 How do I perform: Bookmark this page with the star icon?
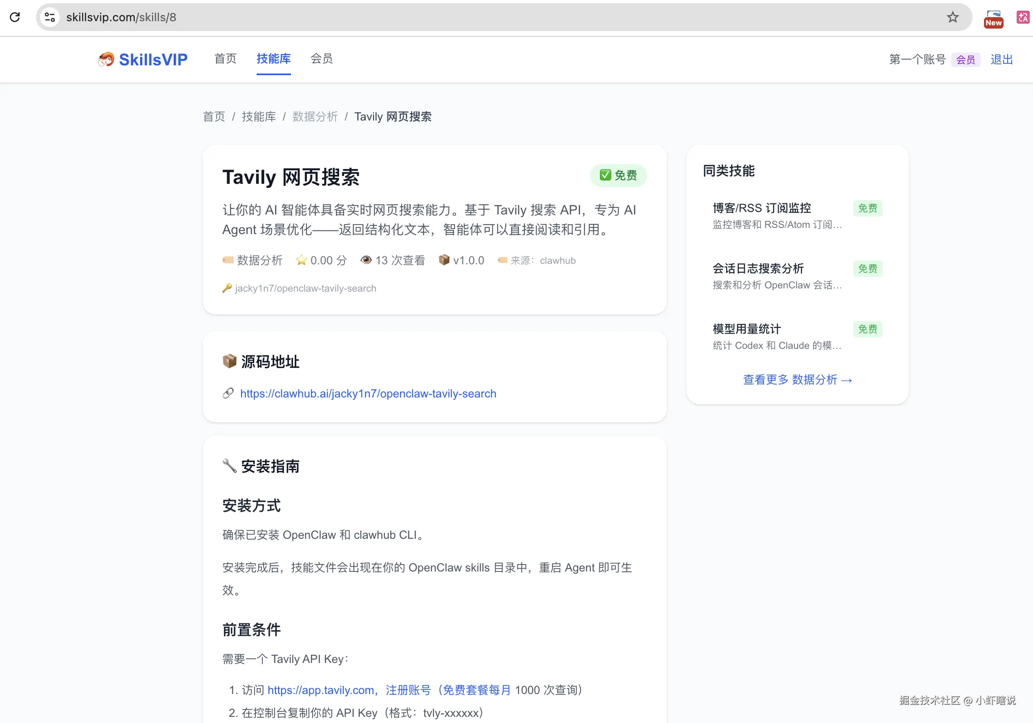point(953,17)
